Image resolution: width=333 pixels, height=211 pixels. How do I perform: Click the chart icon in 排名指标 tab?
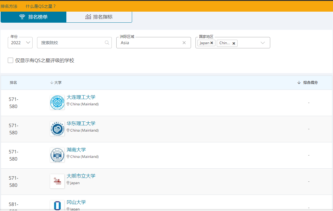(88, 17)
